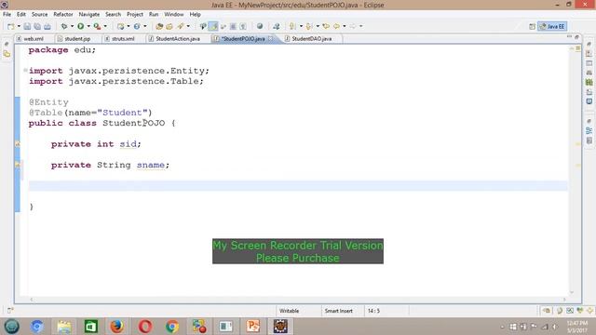Click the Forward navigation arrow

(353, 26)
